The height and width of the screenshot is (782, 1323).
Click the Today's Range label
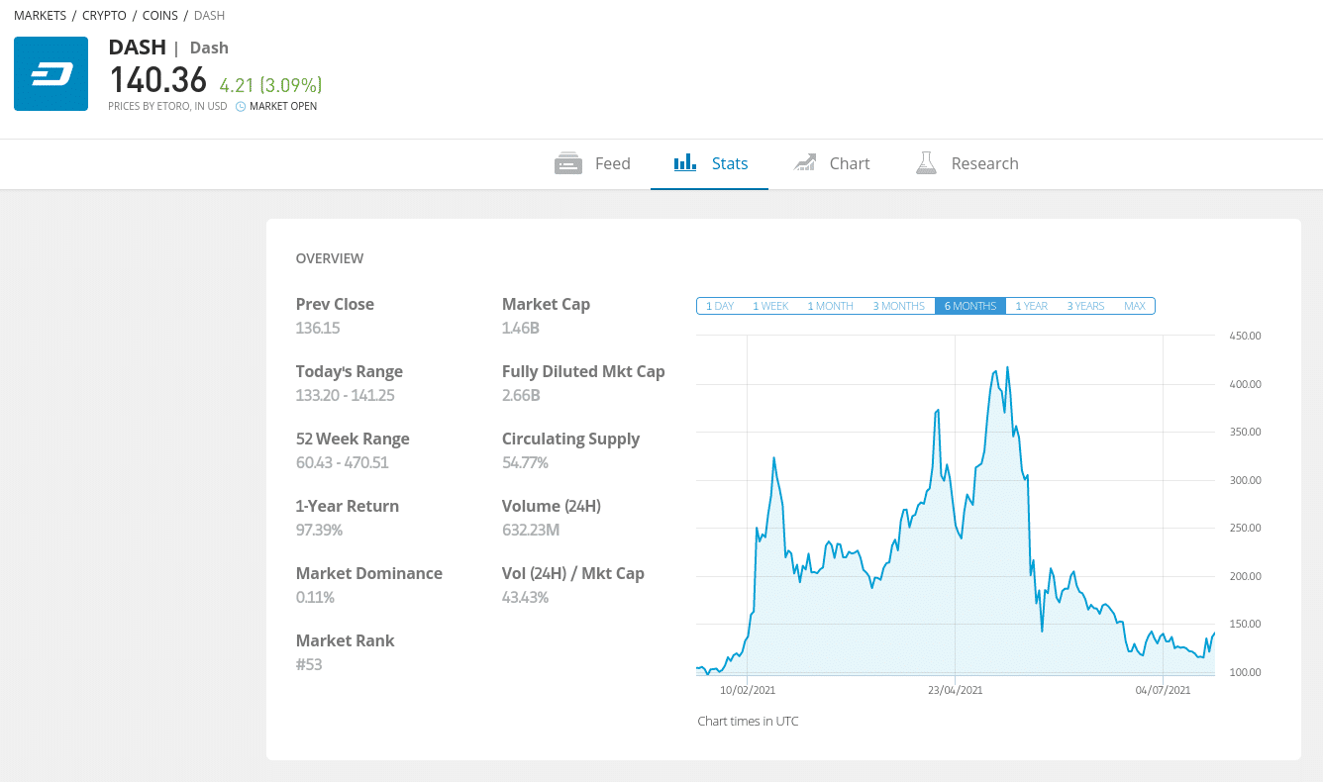(350, 371)
